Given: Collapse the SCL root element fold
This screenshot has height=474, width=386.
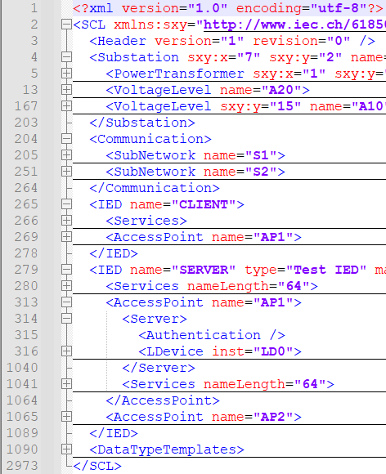Looking at the screenshot, I should pyautogui.click(x=66, y=25).
